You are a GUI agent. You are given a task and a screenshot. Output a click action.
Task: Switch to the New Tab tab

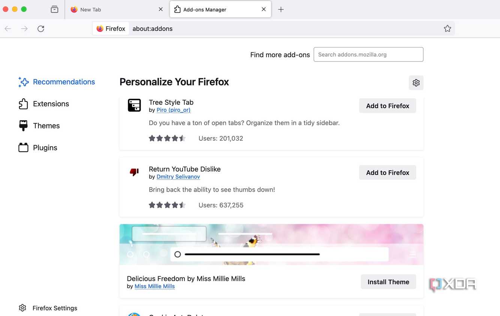[x=117, y=9]
